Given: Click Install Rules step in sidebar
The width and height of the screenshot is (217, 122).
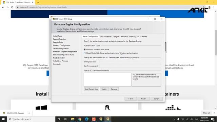Looking at the screenshot, I should click(x=57, y=36).
